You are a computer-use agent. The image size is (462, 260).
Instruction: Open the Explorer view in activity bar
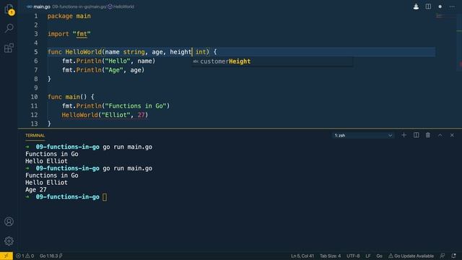[x=9, y=9]
